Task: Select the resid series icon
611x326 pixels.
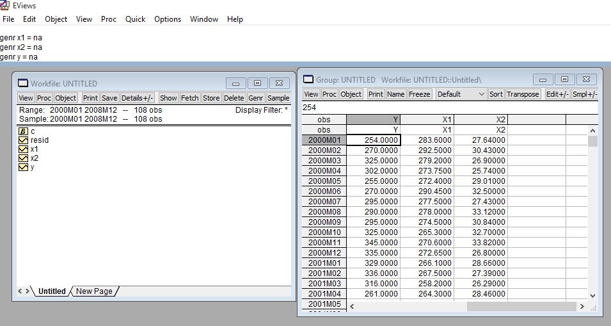Action: click(x=24, y=140)
